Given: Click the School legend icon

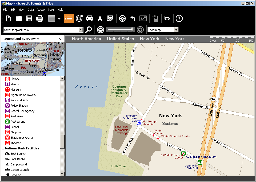Looking at the screenshot, I should pos(7,127).
